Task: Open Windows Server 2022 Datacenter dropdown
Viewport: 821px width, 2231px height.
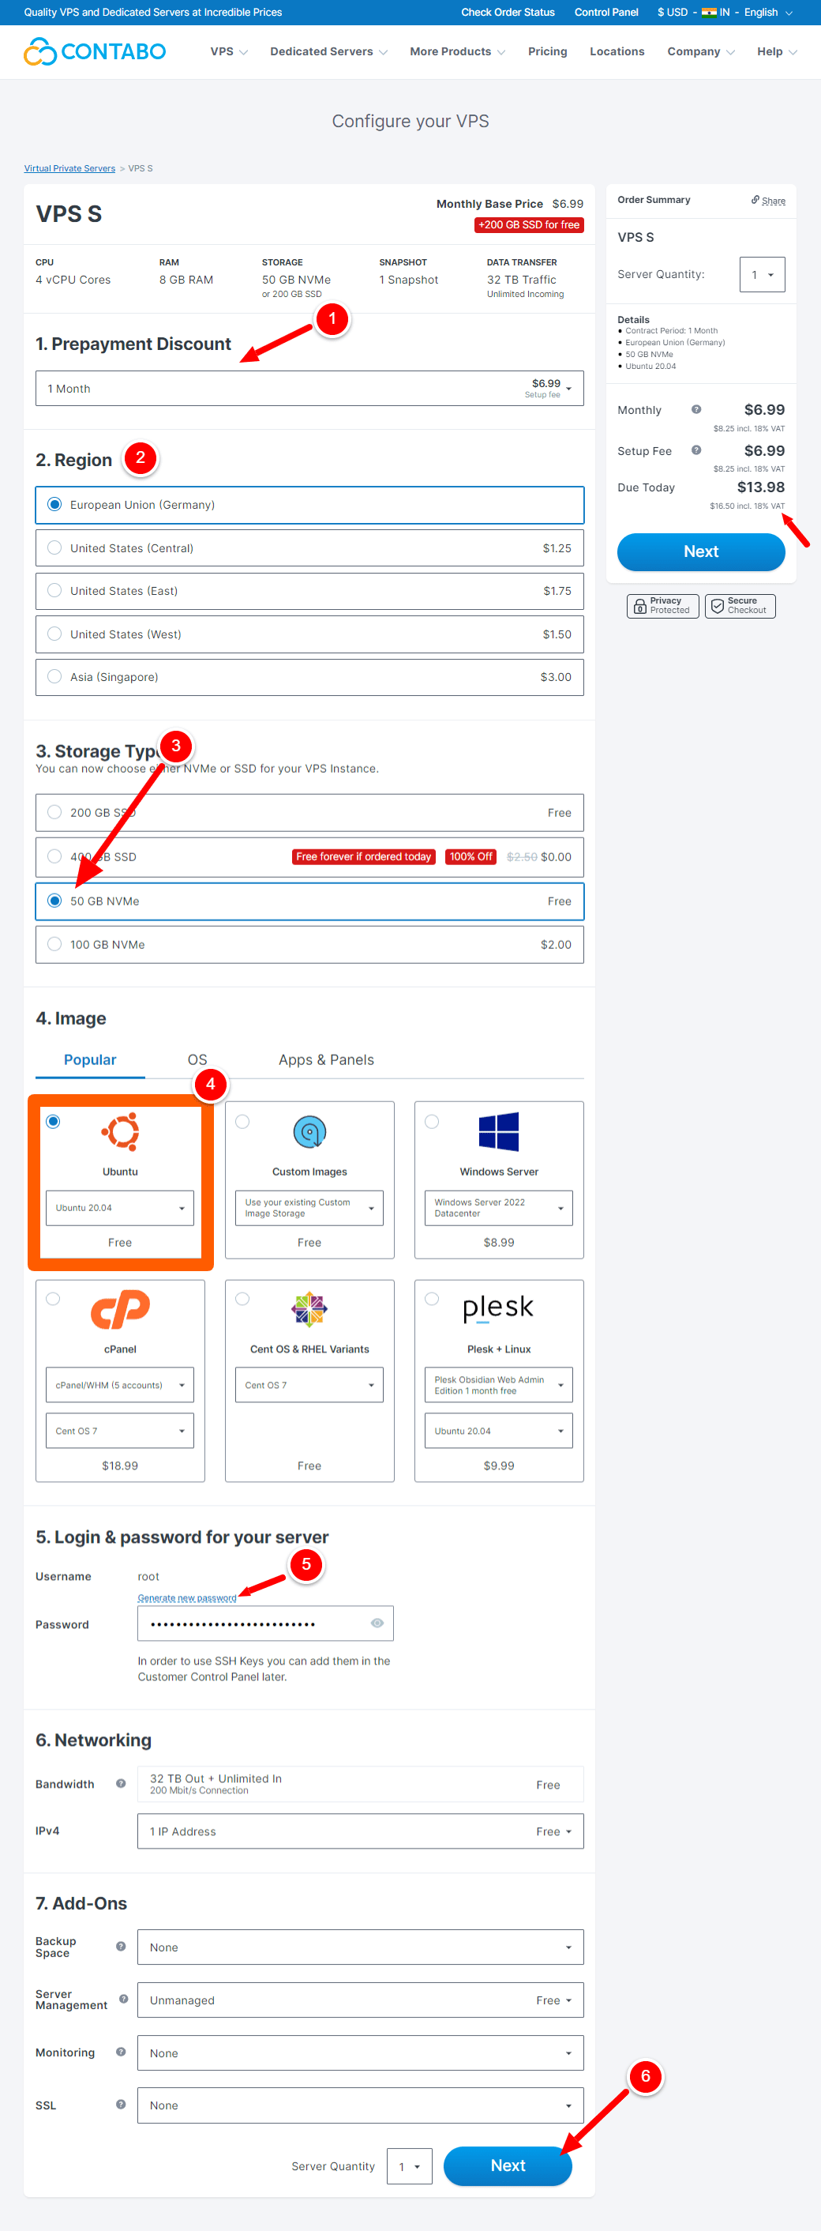Action: [x=498, y=1208]
